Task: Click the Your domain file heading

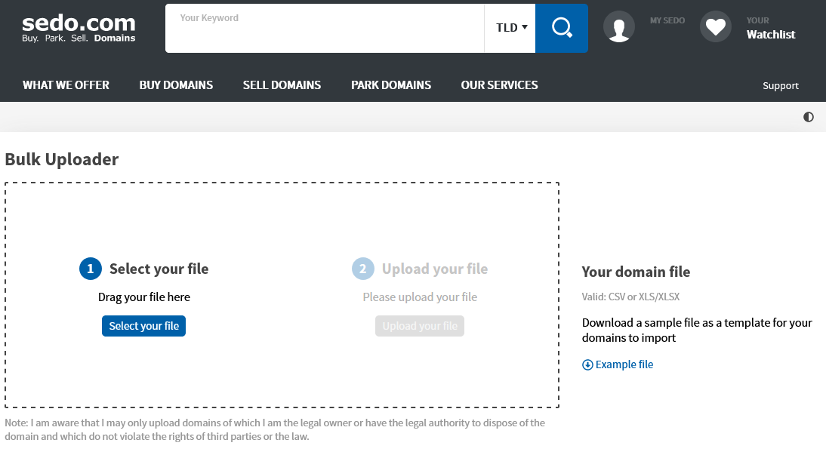Action: [636, 272]
